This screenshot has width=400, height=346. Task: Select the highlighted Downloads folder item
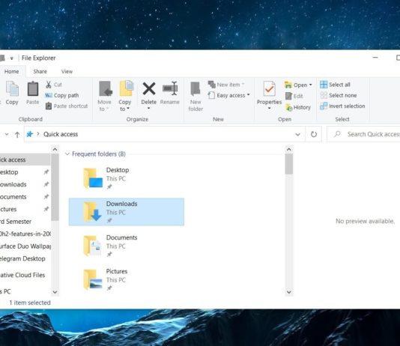[x=127, y=212]
